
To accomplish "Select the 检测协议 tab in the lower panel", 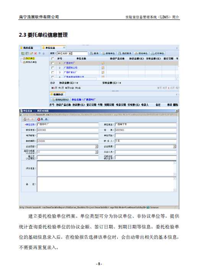I will 57,94.
